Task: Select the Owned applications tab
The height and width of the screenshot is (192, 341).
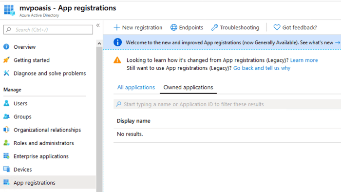Action: click(x=188, y=87)
